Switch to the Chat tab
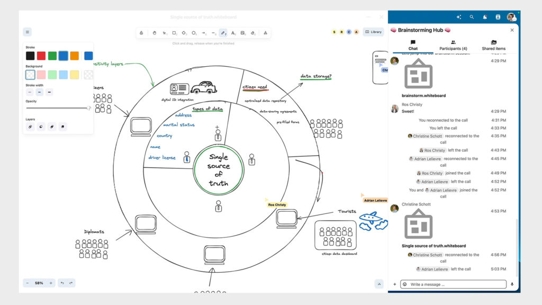The height and width of the screenshot is (305, 542). click(x=413, y=46)
